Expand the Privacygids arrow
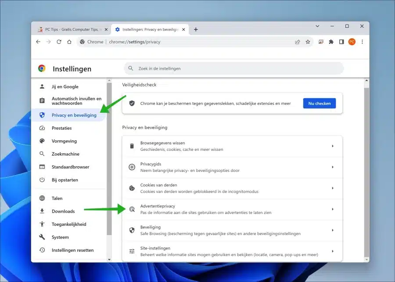 (x=333, y=167)
